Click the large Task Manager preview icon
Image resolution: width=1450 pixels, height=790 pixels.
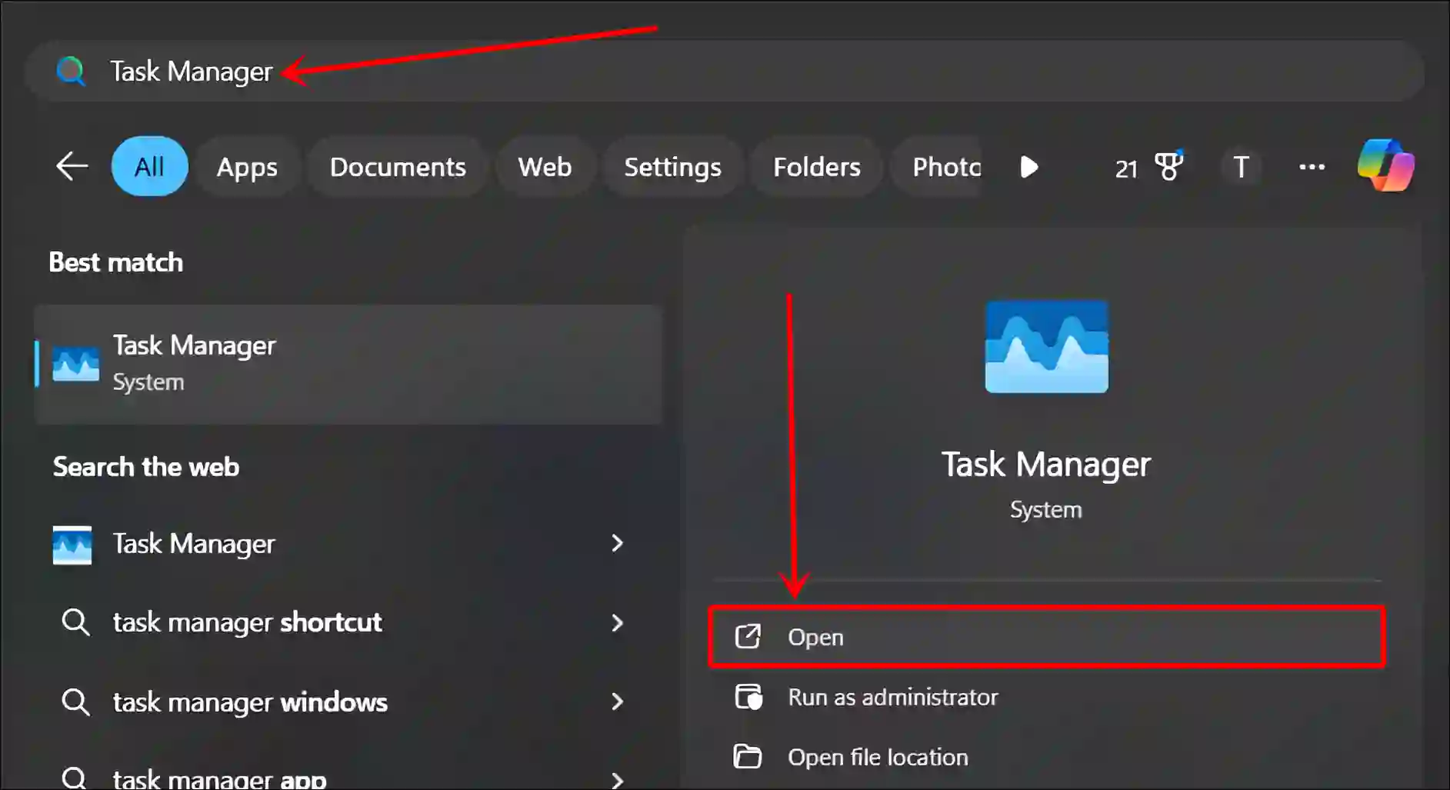coord(1046,346)
